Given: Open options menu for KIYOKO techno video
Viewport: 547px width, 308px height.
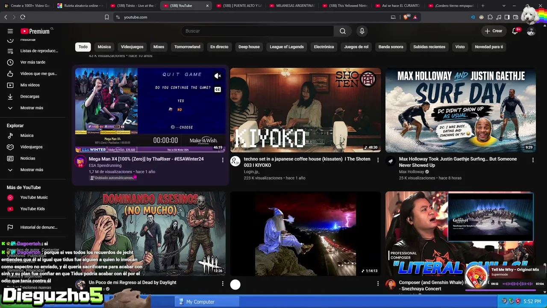Looking at the screenshot, I should click(x=378, y=160).
